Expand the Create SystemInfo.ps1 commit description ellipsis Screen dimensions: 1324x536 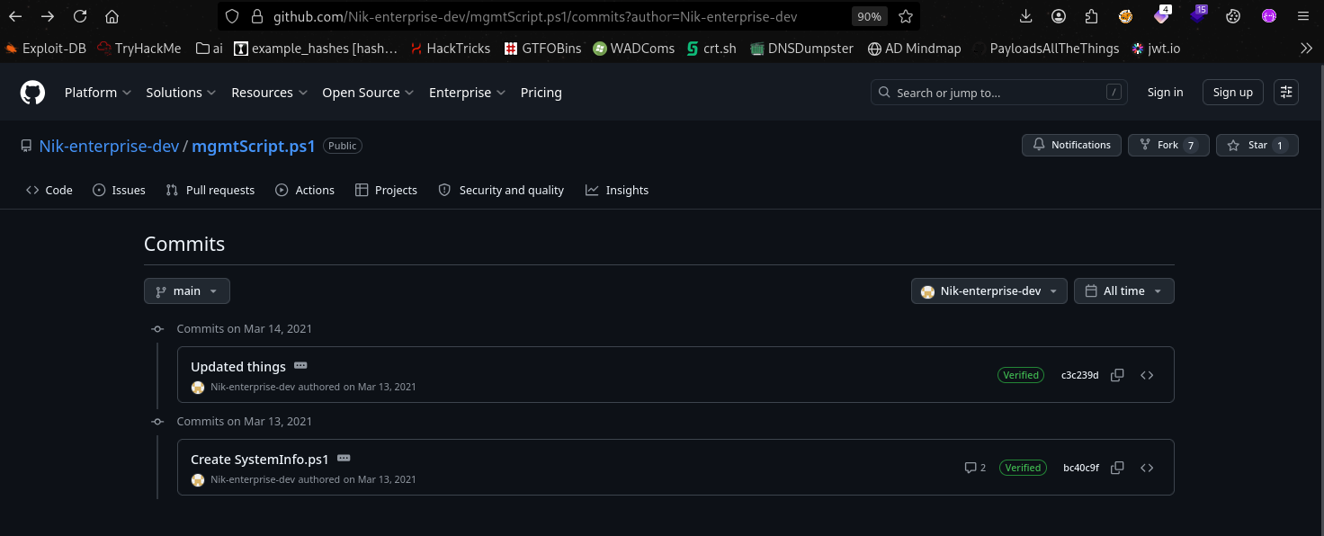[343, 458]
